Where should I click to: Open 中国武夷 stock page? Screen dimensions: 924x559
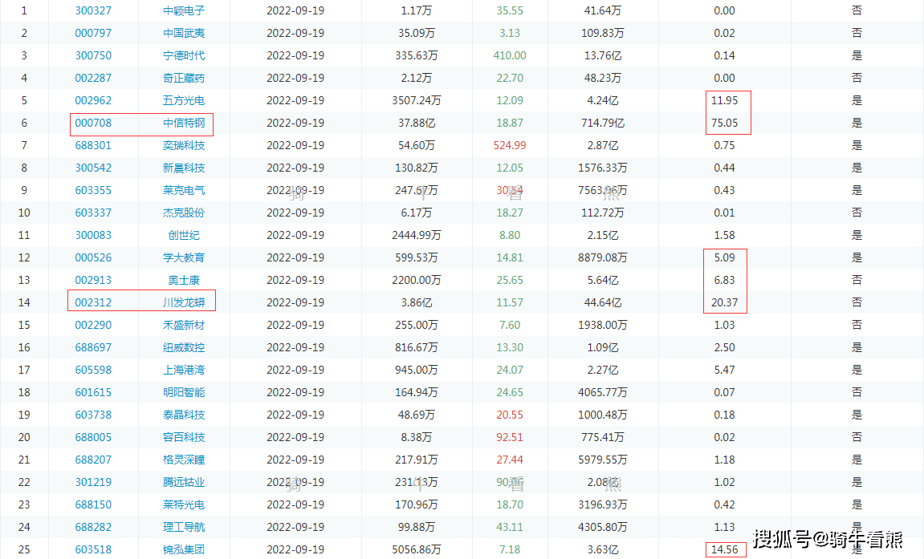[x=184, y=33]
